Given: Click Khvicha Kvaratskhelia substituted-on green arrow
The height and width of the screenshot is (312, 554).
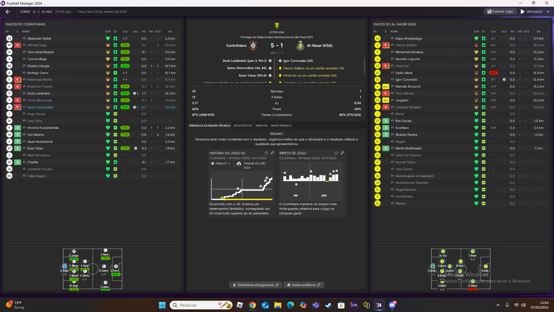Looking at the screenshot, I should pyautogui.click(x=18, y=128).
